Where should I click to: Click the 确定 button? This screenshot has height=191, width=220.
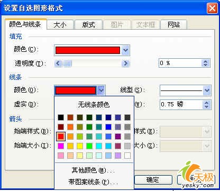pos(153,180)
